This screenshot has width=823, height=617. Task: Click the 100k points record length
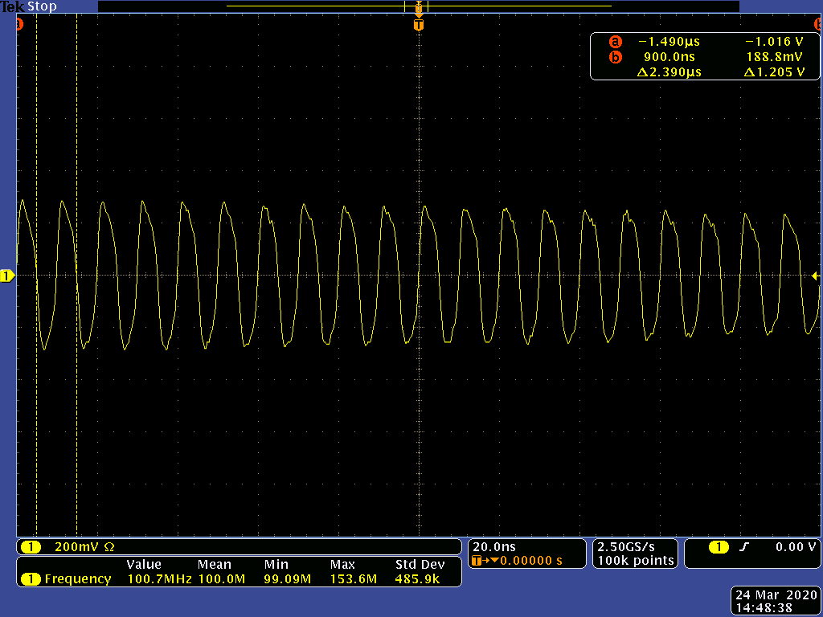point(636,560)
